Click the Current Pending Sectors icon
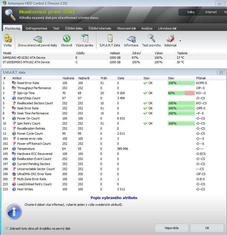This screenshot has height=235, width=227. [x=14, y=164]
